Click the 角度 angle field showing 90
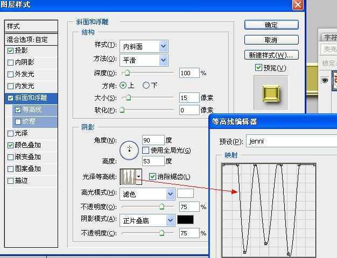337x258 pixels. 153,140
